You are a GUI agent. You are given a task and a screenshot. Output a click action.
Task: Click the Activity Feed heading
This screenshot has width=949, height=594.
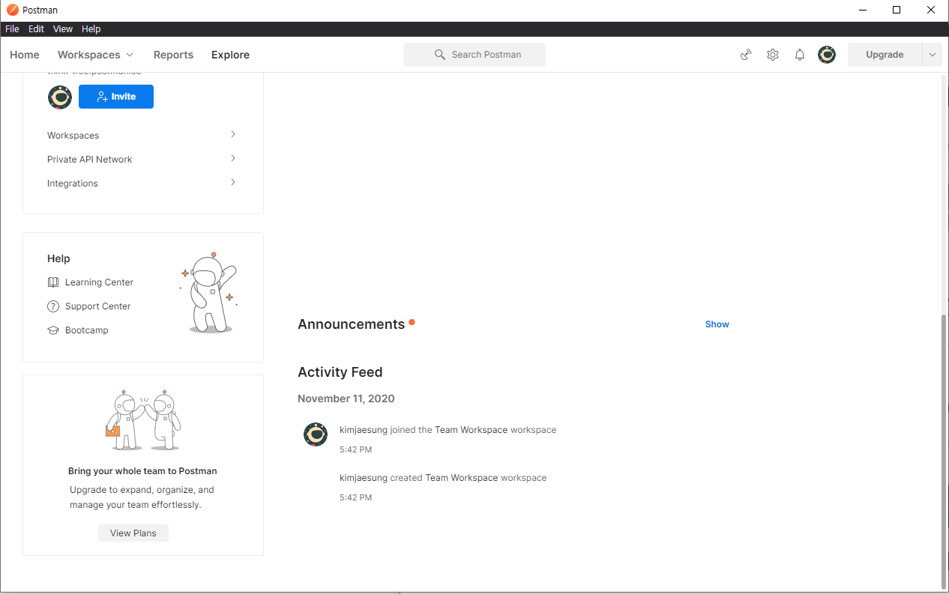340,372
